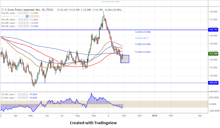The image size is (220, 128).
Task: Click plus icon on the lower CCI row
Action: click(24, 98)
